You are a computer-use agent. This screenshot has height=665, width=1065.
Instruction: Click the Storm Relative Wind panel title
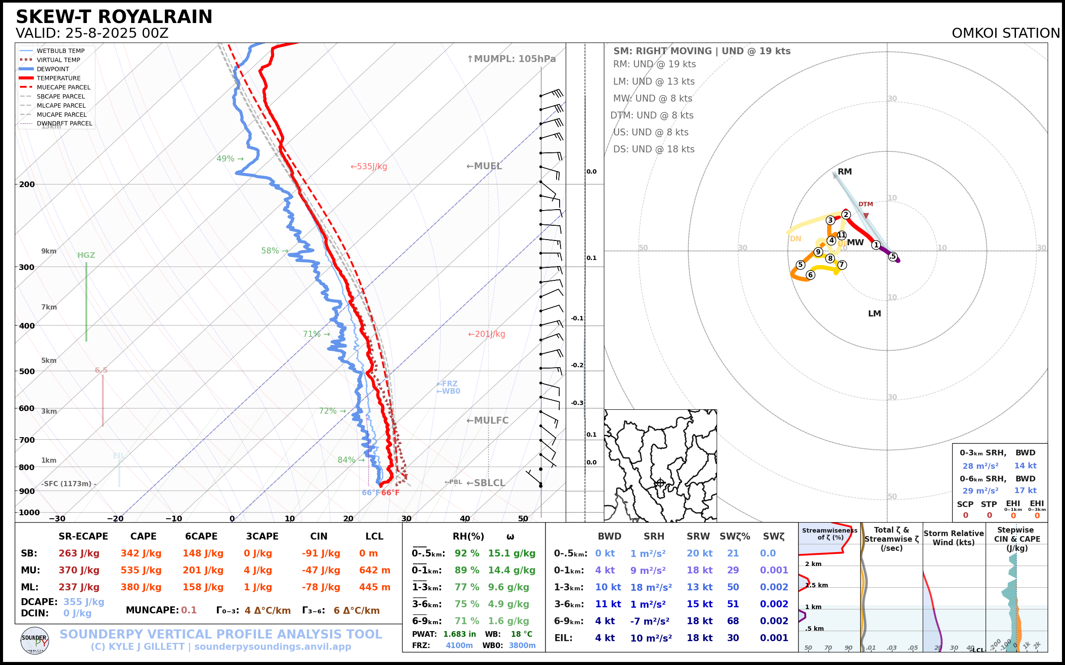point(954,538)
